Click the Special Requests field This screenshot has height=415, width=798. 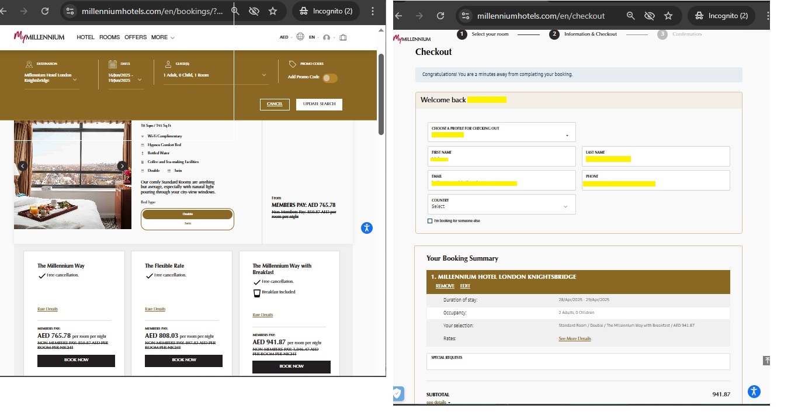[x=578, y=361]
